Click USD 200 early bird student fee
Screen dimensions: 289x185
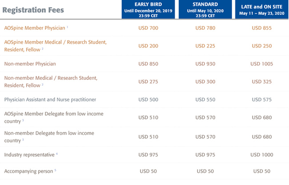pyautogui.click(x=148, y=46)
